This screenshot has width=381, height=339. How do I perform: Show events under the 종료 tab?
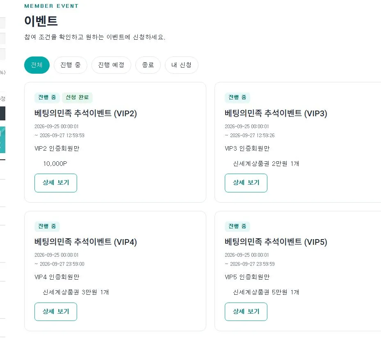tap(148, 65)
